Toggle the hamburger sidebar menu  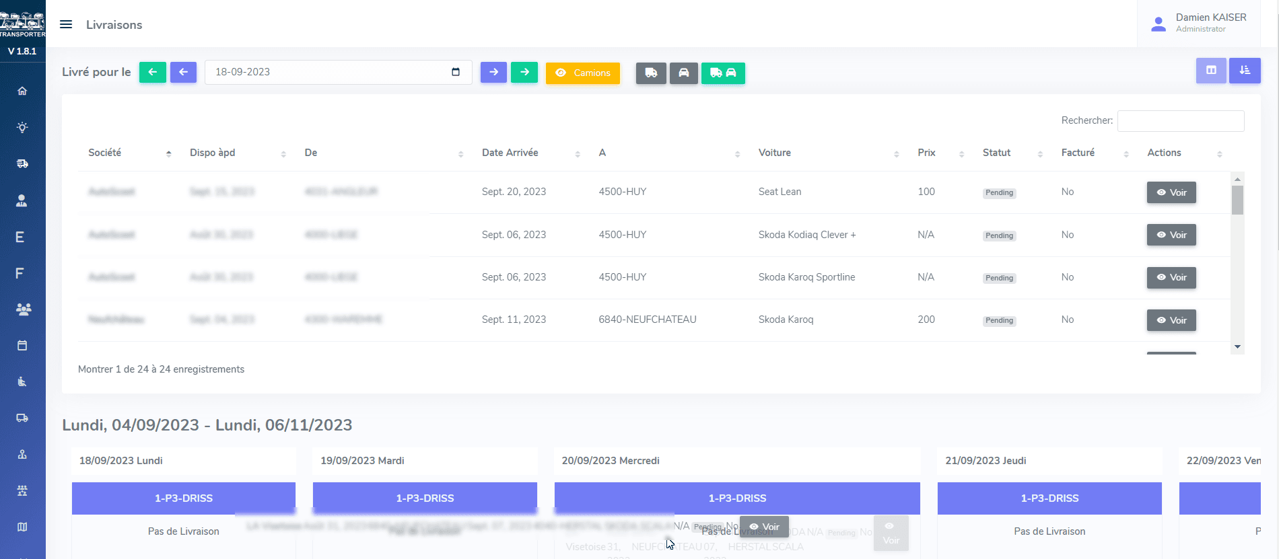pyautogui.click(x=66, y=25)
